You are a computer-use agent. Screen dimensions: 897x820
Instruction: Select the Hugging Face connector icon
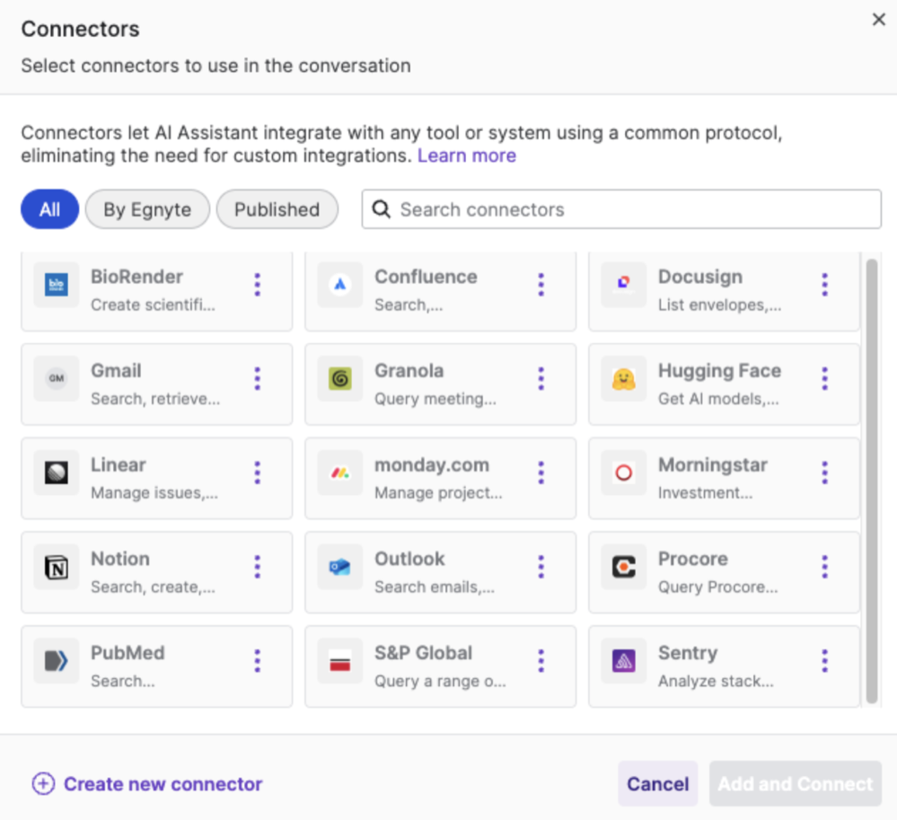[623, 379]
